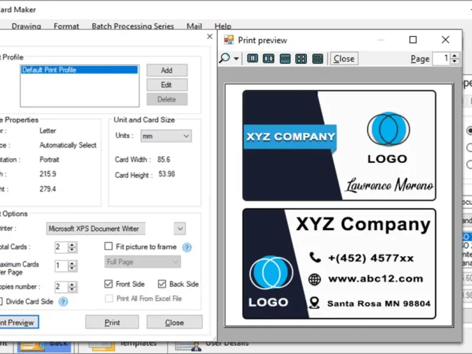Click the Delete profile button
472x354 pixels.
[x=167, y=99]
